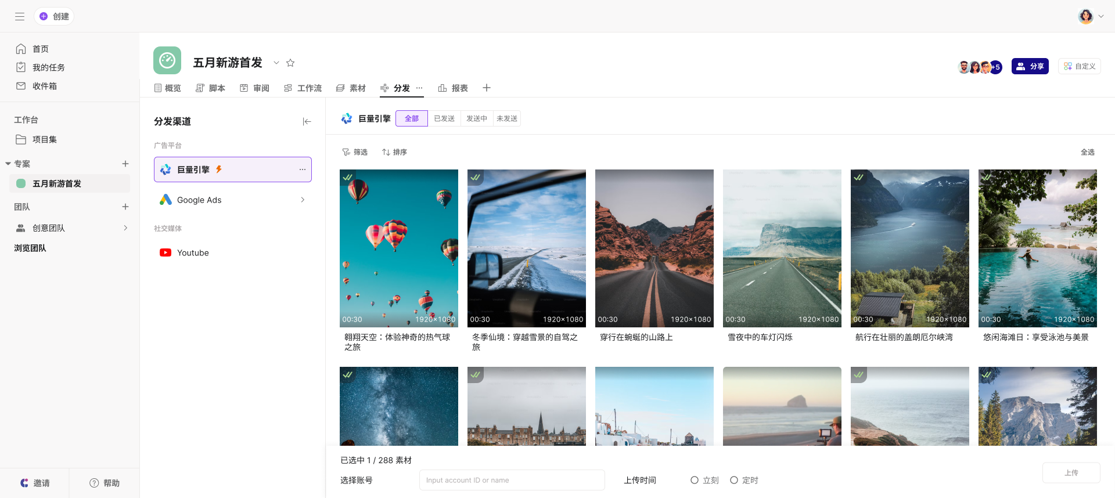The width and height of the screenshot is (1115, 498).
Task: Switch to the 素材 tab
Action: (351, 88)
